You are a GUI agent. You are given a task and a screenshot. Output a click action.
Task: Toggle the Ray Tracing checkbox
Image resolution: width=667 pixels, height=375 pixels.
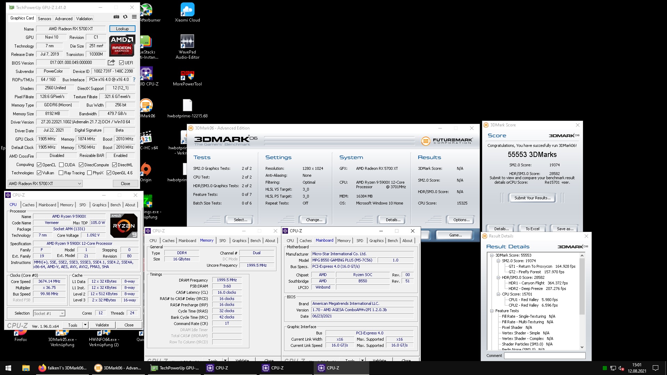[x=61, y=173]
